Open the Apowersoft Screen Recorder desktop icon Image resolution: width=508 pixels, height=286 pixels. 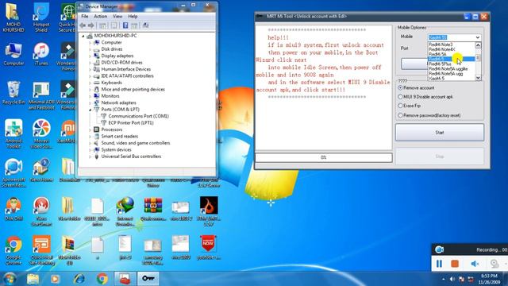coord(13,173)
